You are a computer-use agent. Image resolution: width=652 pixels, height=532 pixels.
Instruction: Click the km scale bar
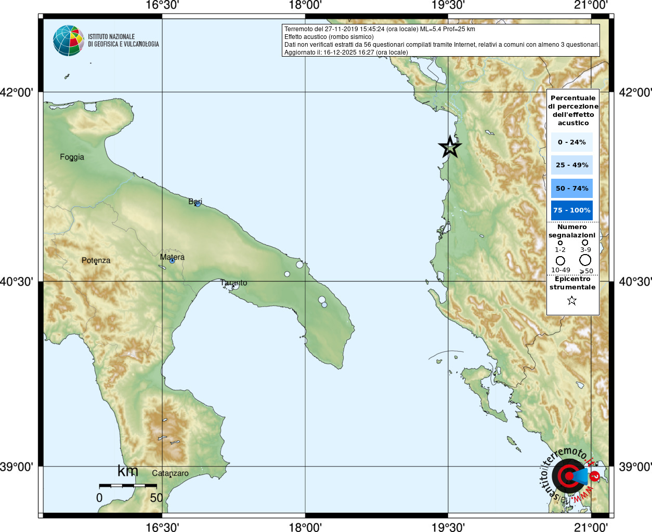tap(128, 486)
